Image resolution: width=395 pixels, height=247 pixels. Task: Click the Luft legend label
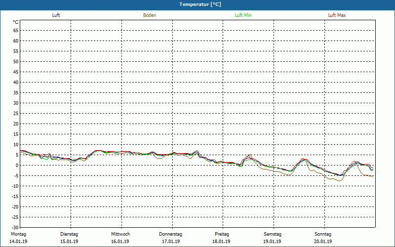coord(56,15)
